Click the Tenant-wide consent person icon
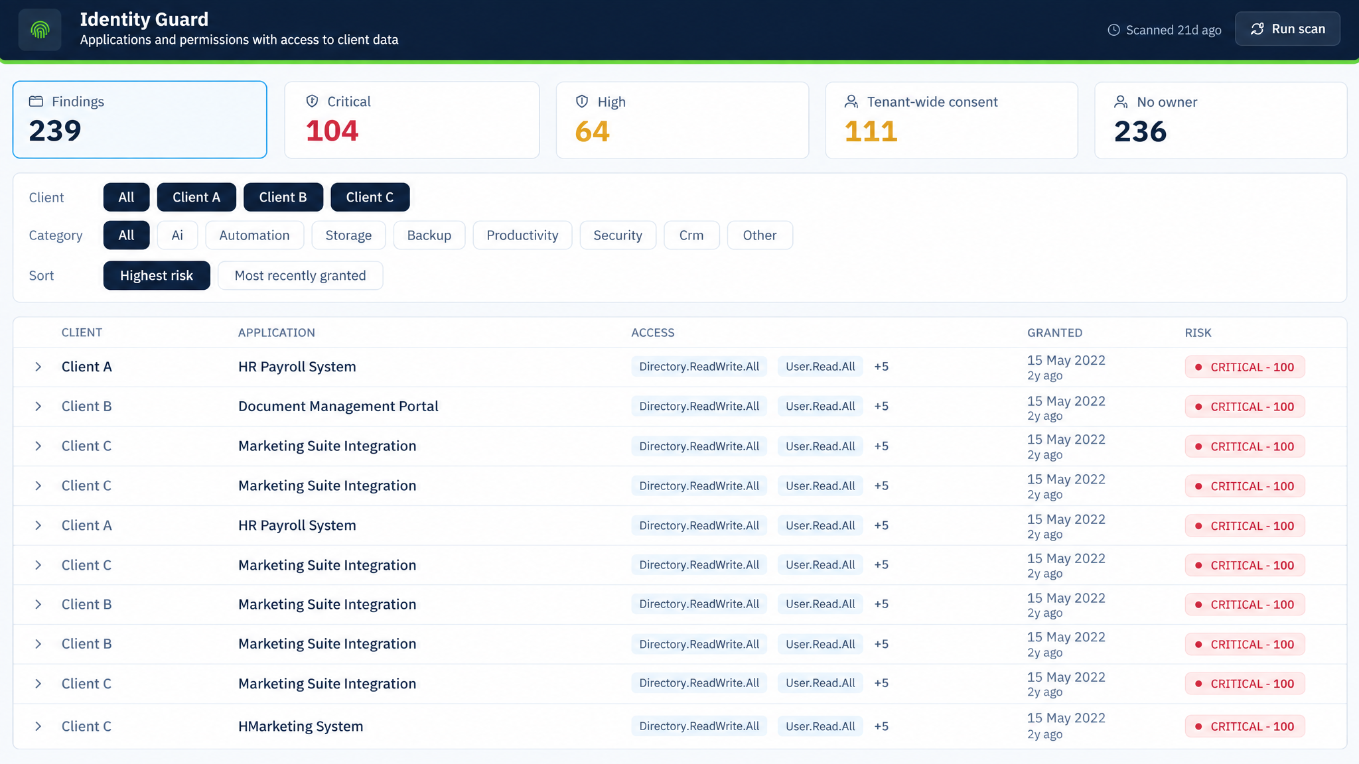Viewport: 1359px width, 764px height. pos(851,101)
